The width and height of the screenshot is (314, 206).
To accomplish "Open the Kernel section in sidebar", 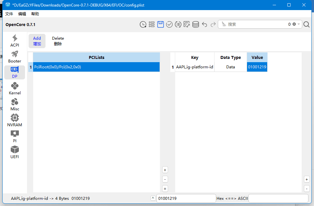I will coord(15,89).
